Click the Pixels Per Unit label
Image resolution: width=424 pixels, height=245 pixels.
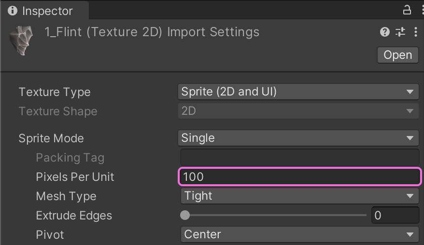pos(75,177)
